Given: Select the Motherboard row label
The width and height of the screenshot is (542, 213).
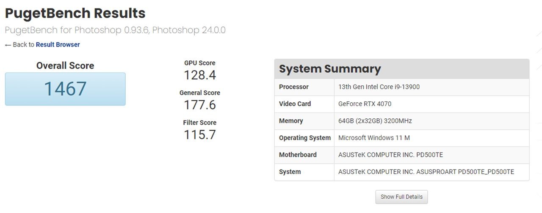Looking at the screenshot, I should coord(298,155).
